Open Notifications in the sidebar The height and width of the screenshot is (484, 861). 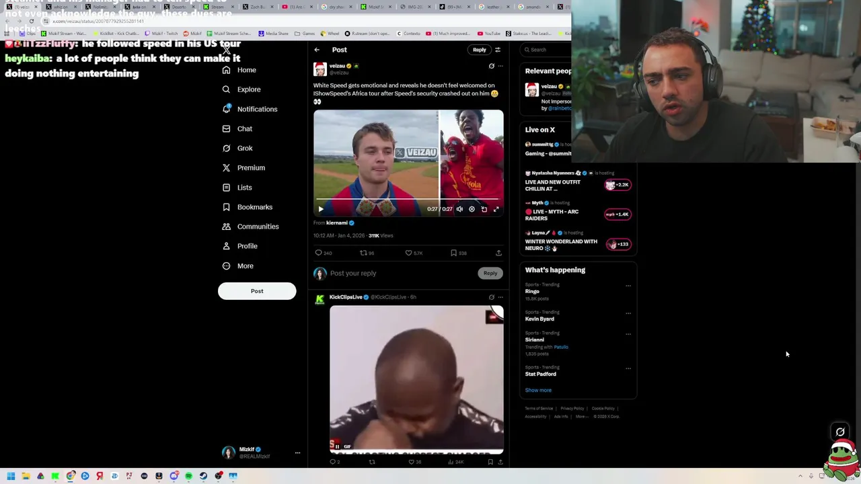[x=250, y=109]
